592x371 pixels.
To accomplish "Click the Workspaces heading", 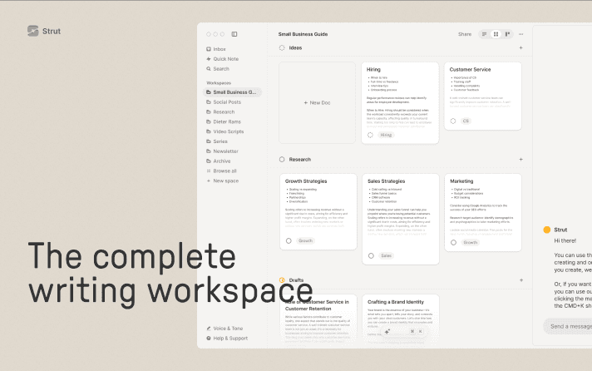I will [219, 82].
